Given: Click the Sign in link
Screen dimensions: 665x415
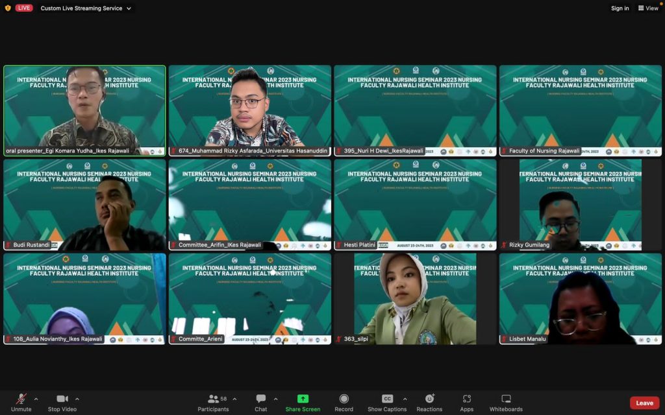Looking at the screenshot, I should point(620,8).
